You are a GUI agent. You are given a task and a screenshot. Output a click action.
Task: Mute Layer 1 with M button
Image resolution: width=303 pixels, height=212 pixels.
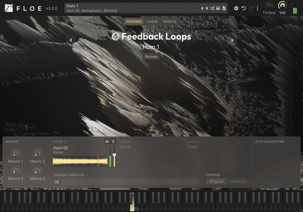pos(107,142)
